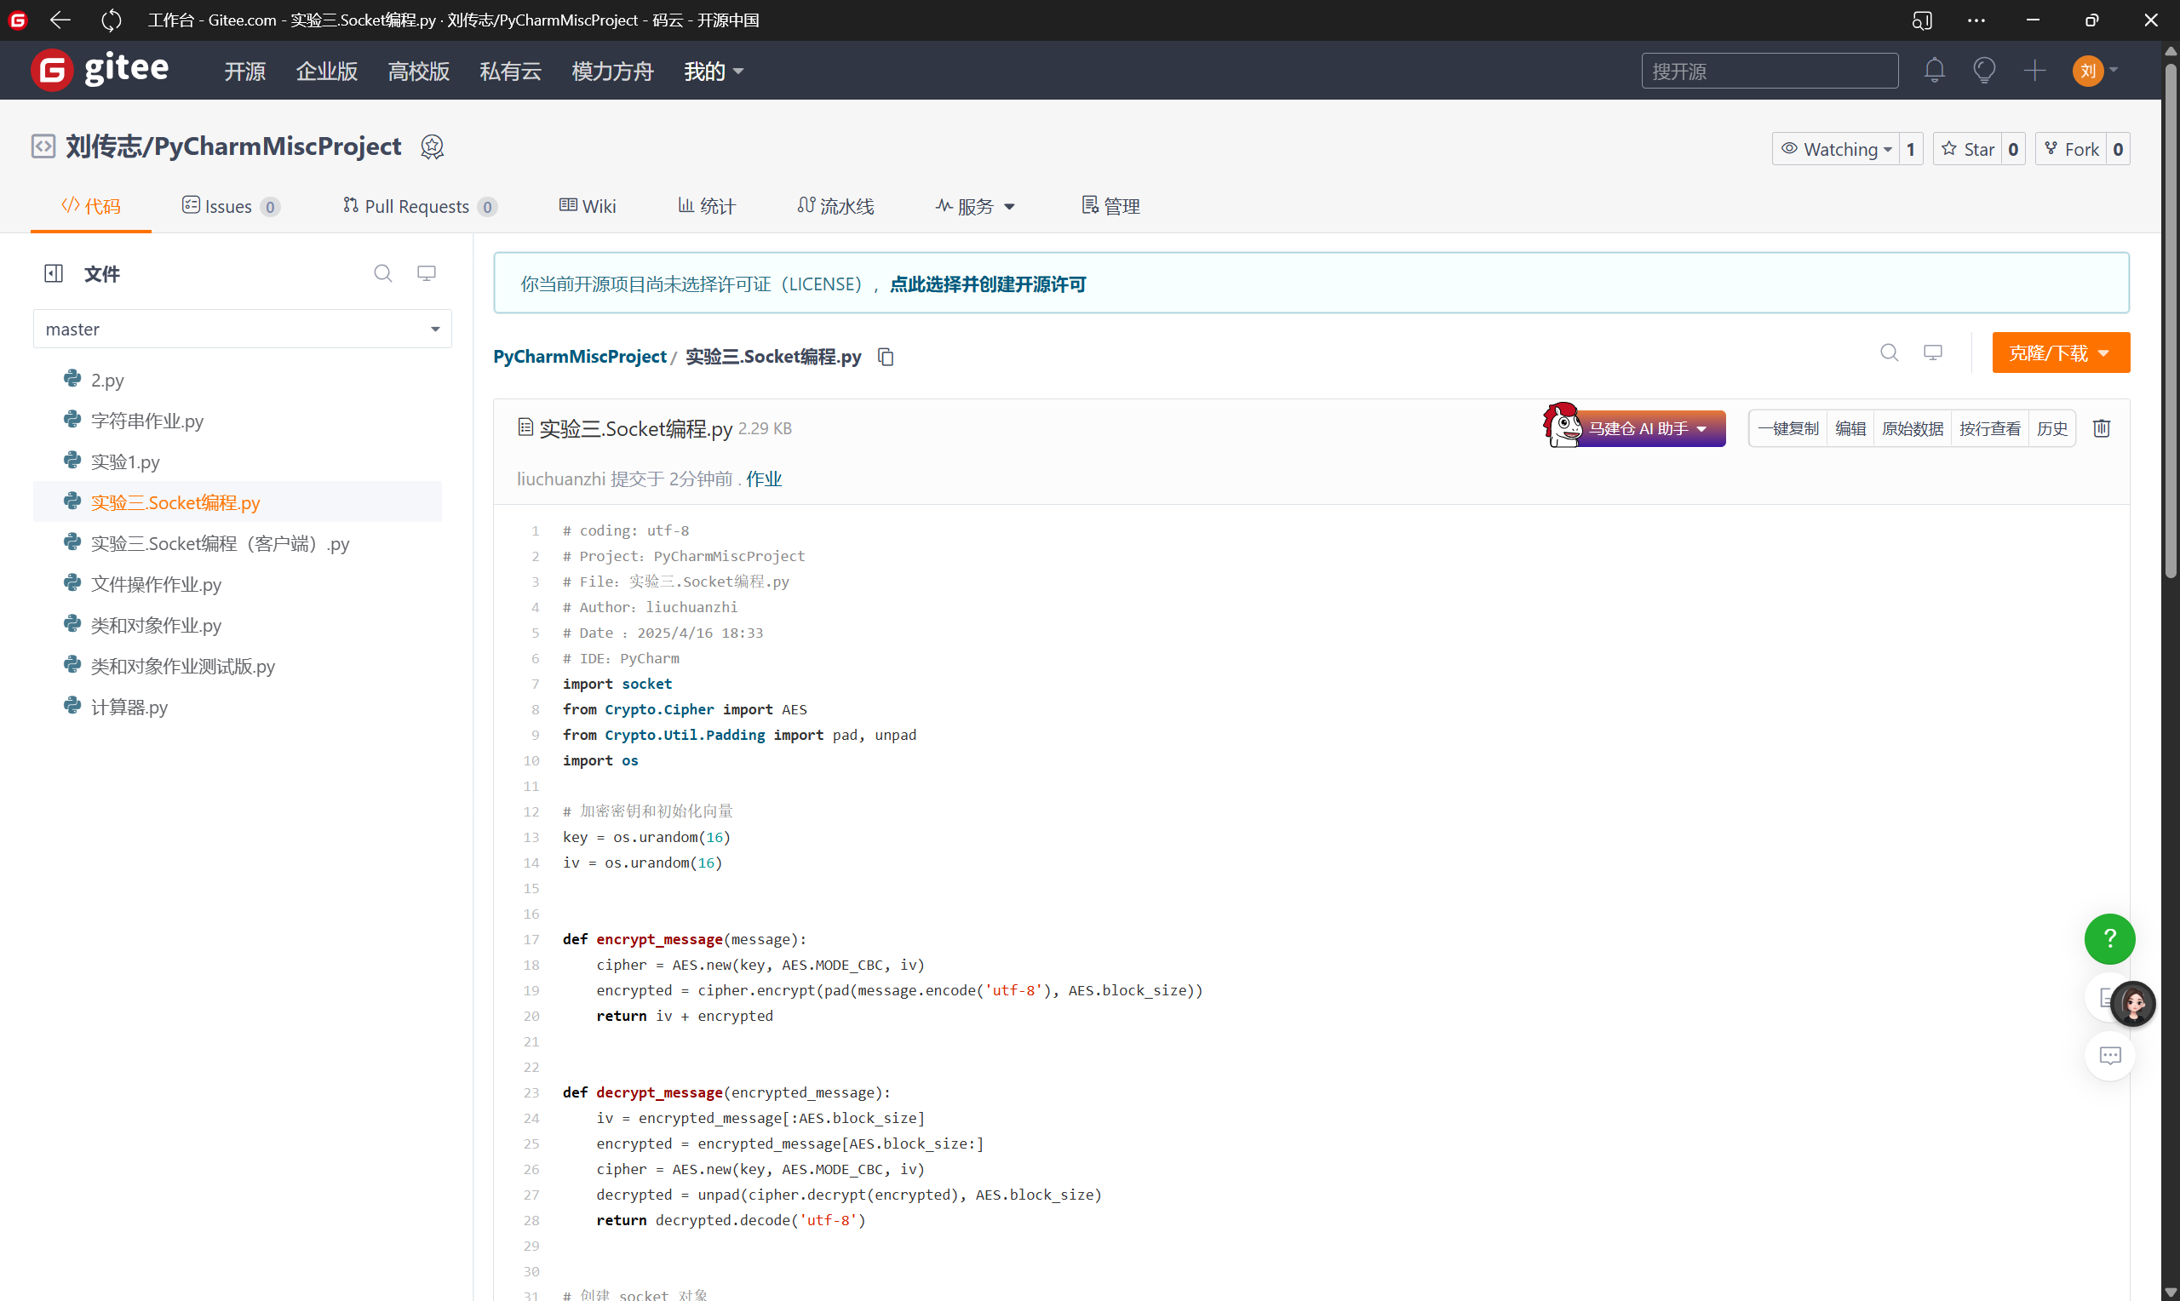
Task: Expand the master branch selector
Action: (x=242, y=329)
